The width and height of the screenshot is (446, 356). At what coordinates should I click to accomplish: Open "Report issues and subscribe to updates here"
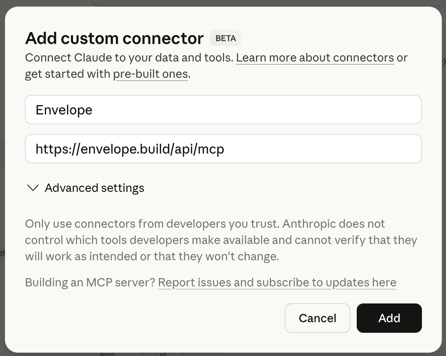277,282
